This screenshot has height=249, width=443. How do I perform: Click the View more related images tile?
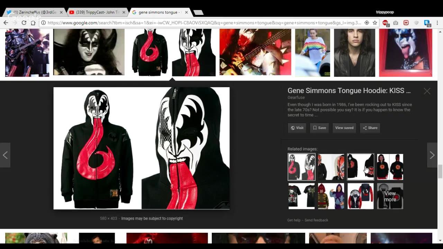(x=390, y=196)
